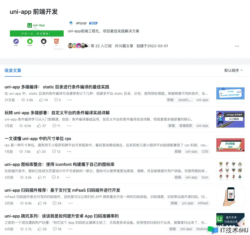
Task: Open more options for mPaaS article
Action: tap(70, 203)
